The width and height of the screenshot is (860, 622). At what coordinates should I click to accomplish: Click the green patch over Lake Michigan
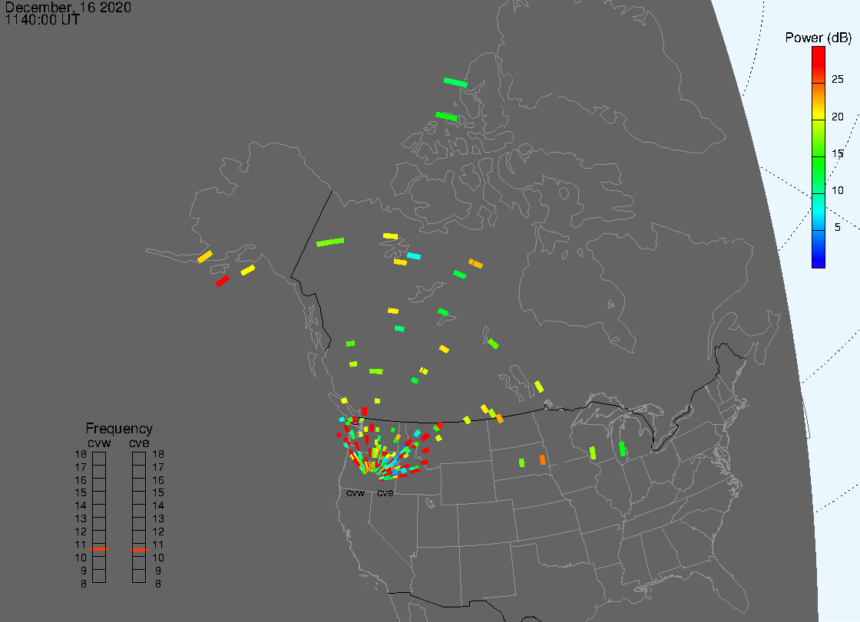pos(622,449)
